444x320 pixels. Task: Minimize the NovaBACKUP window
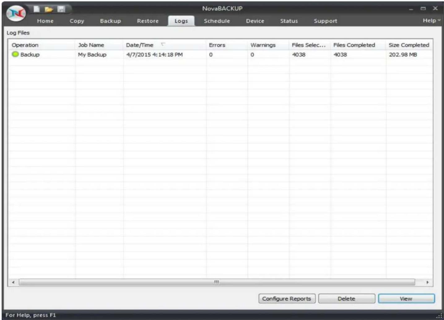411,9
